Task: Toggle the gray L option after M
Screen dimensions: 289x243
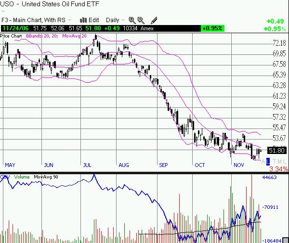Action: (285, 162)
